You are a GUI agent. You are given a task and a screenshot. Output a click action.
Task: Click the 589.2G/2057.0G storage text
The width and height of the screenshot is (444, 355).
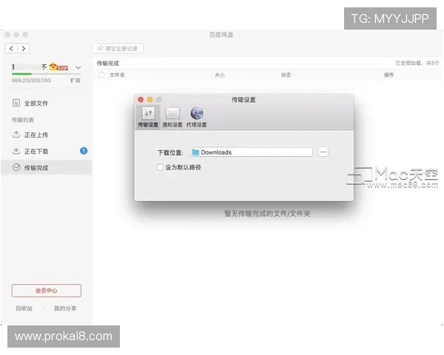(x=31, y=81)
